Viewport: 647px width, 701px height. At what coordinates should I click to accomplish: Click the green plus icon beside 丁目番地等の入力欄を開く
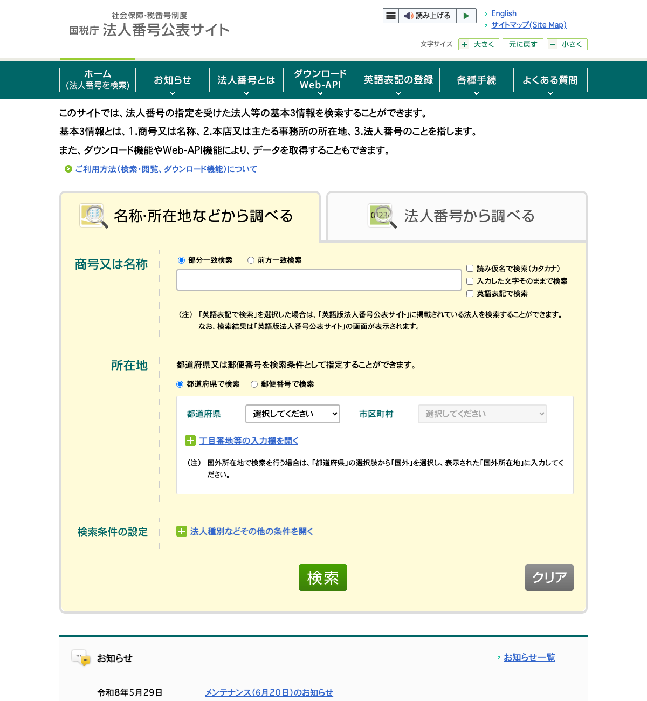(190, 441)
